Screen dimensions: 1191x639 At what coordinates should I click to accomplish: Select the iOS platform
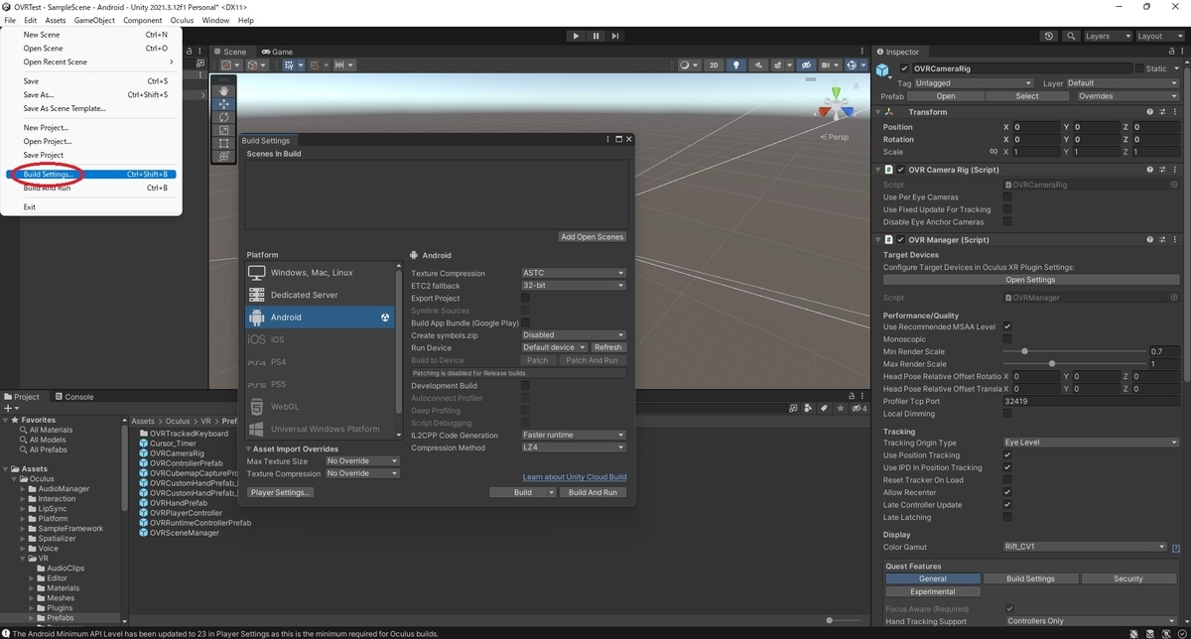pyautogui.click(x=320, y=339)
